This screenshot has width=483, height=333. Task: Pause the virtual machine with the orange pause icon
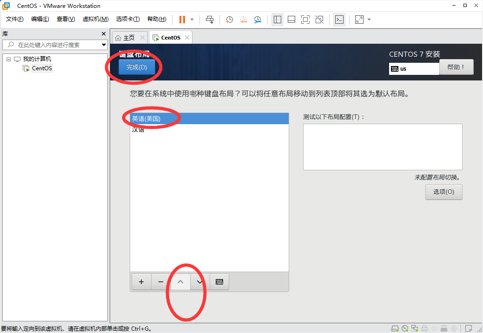tap(182, 20)
